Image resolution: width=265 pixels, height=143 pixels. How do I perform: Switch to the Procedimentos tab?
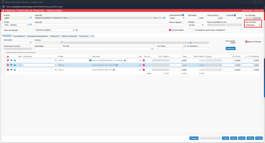pyautogui.click(x=19, y=36)
